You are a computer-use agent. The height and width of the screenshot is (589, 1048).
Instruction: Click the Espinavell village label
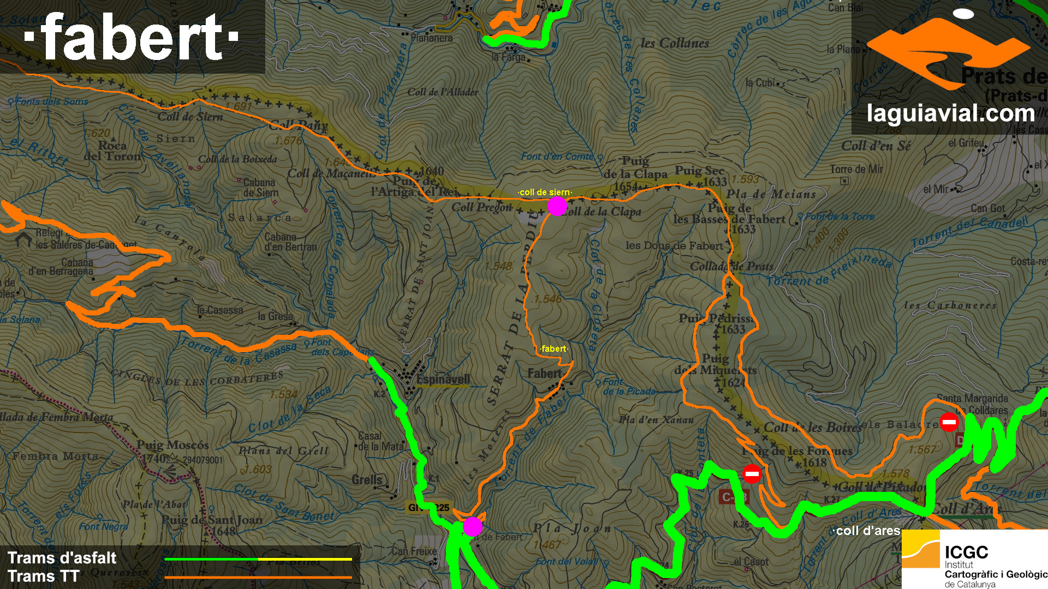point(442,380)
